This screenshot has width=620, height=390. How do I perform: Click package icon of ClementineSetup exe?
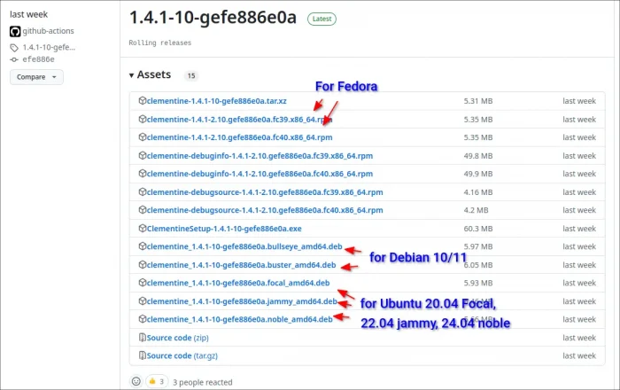tap(143, 228)
